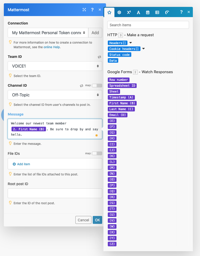Insert the (V) column item

click(x=112, y=220)
